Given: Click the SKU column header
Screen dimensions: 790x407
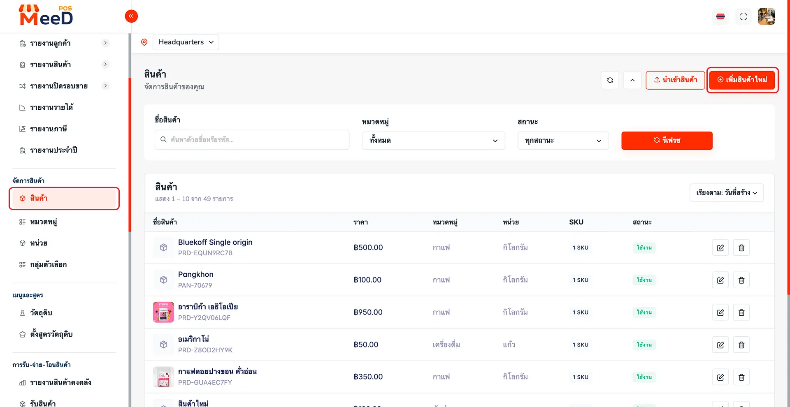Looking at the screenshot, I should [576, 222].
